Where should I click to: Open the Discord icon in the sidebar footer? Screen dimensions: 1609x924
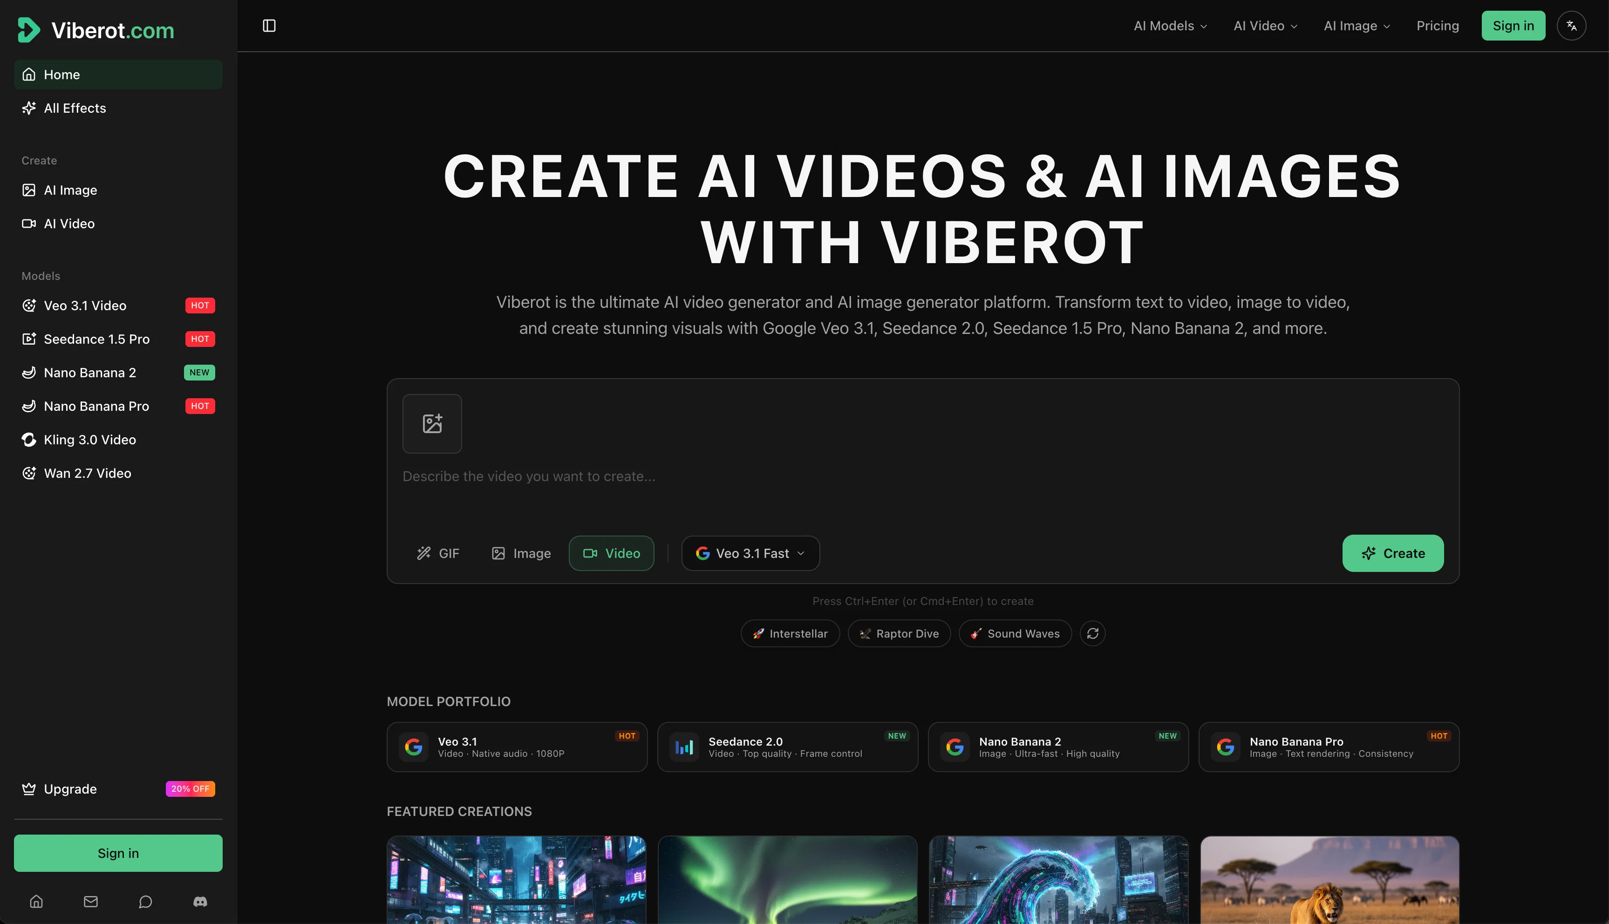click(200, 901)
